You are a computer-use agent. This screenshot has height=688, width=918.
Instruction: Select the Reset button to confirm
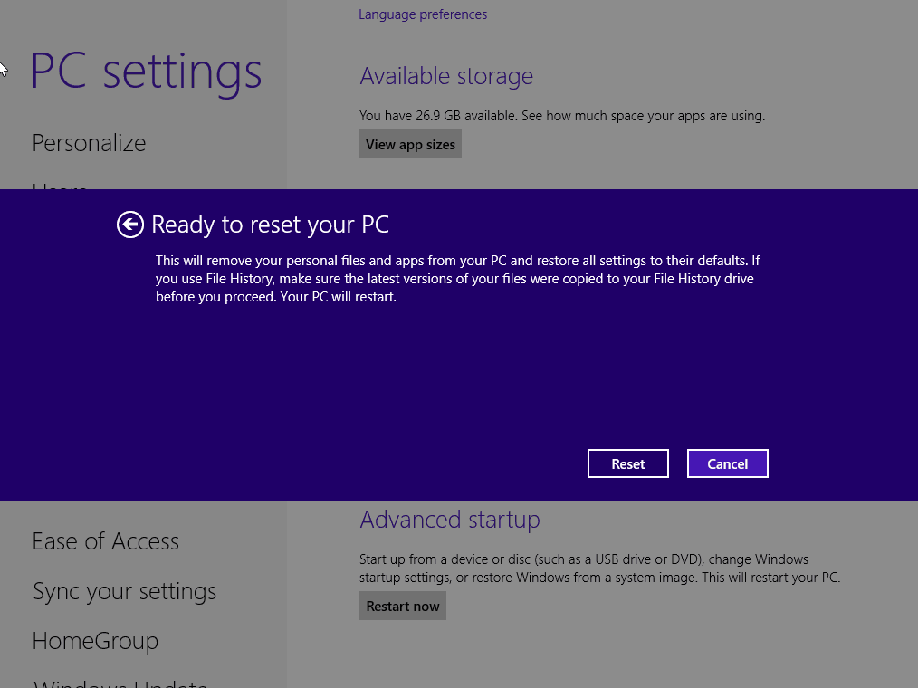[627, 463]
